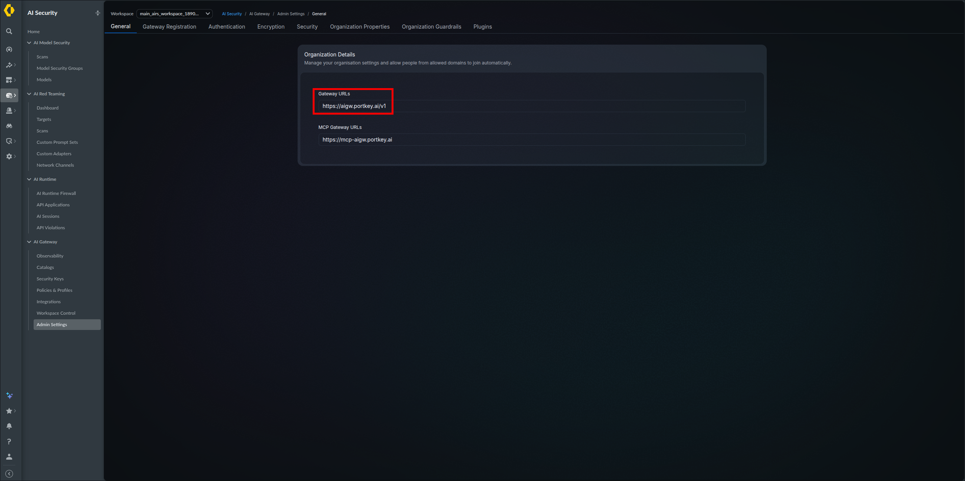Screen dimensions: 965x481
Task: Open Model Security Groups in sidebar
Action: click(60, 68)
